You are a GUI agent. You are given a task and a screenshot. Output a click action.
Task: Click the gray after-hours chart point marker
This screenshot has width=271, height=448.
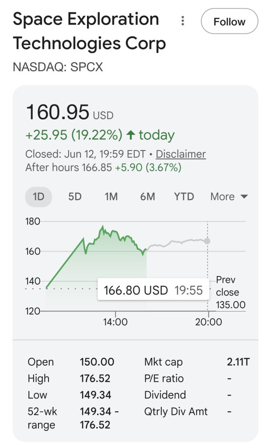pyautogui.click(x=207, y=241)
